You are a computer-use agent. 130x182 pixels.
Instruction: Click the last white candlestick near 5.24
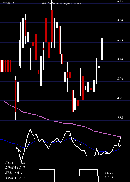102,49
